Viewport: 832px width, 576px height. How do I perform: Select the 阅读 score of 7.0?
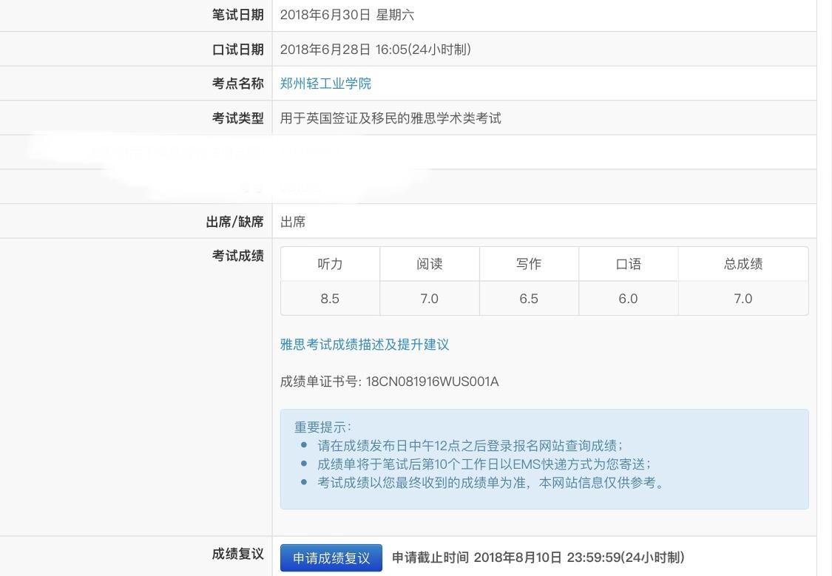pos(429,299)
